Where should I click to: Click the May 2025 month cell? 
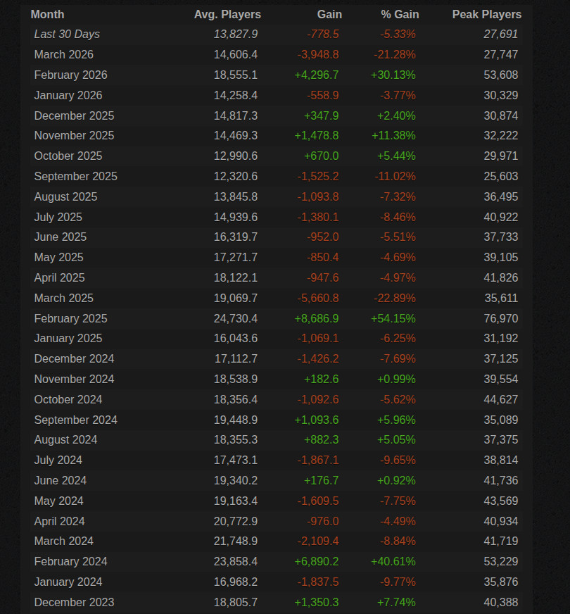(58, 257)
